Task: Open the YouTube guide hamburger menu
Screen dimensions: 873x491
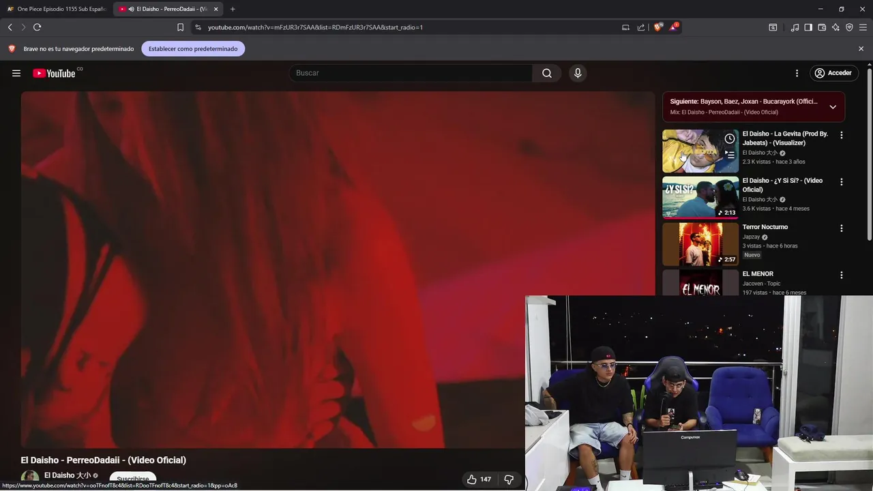Action: tap(16, 73)
